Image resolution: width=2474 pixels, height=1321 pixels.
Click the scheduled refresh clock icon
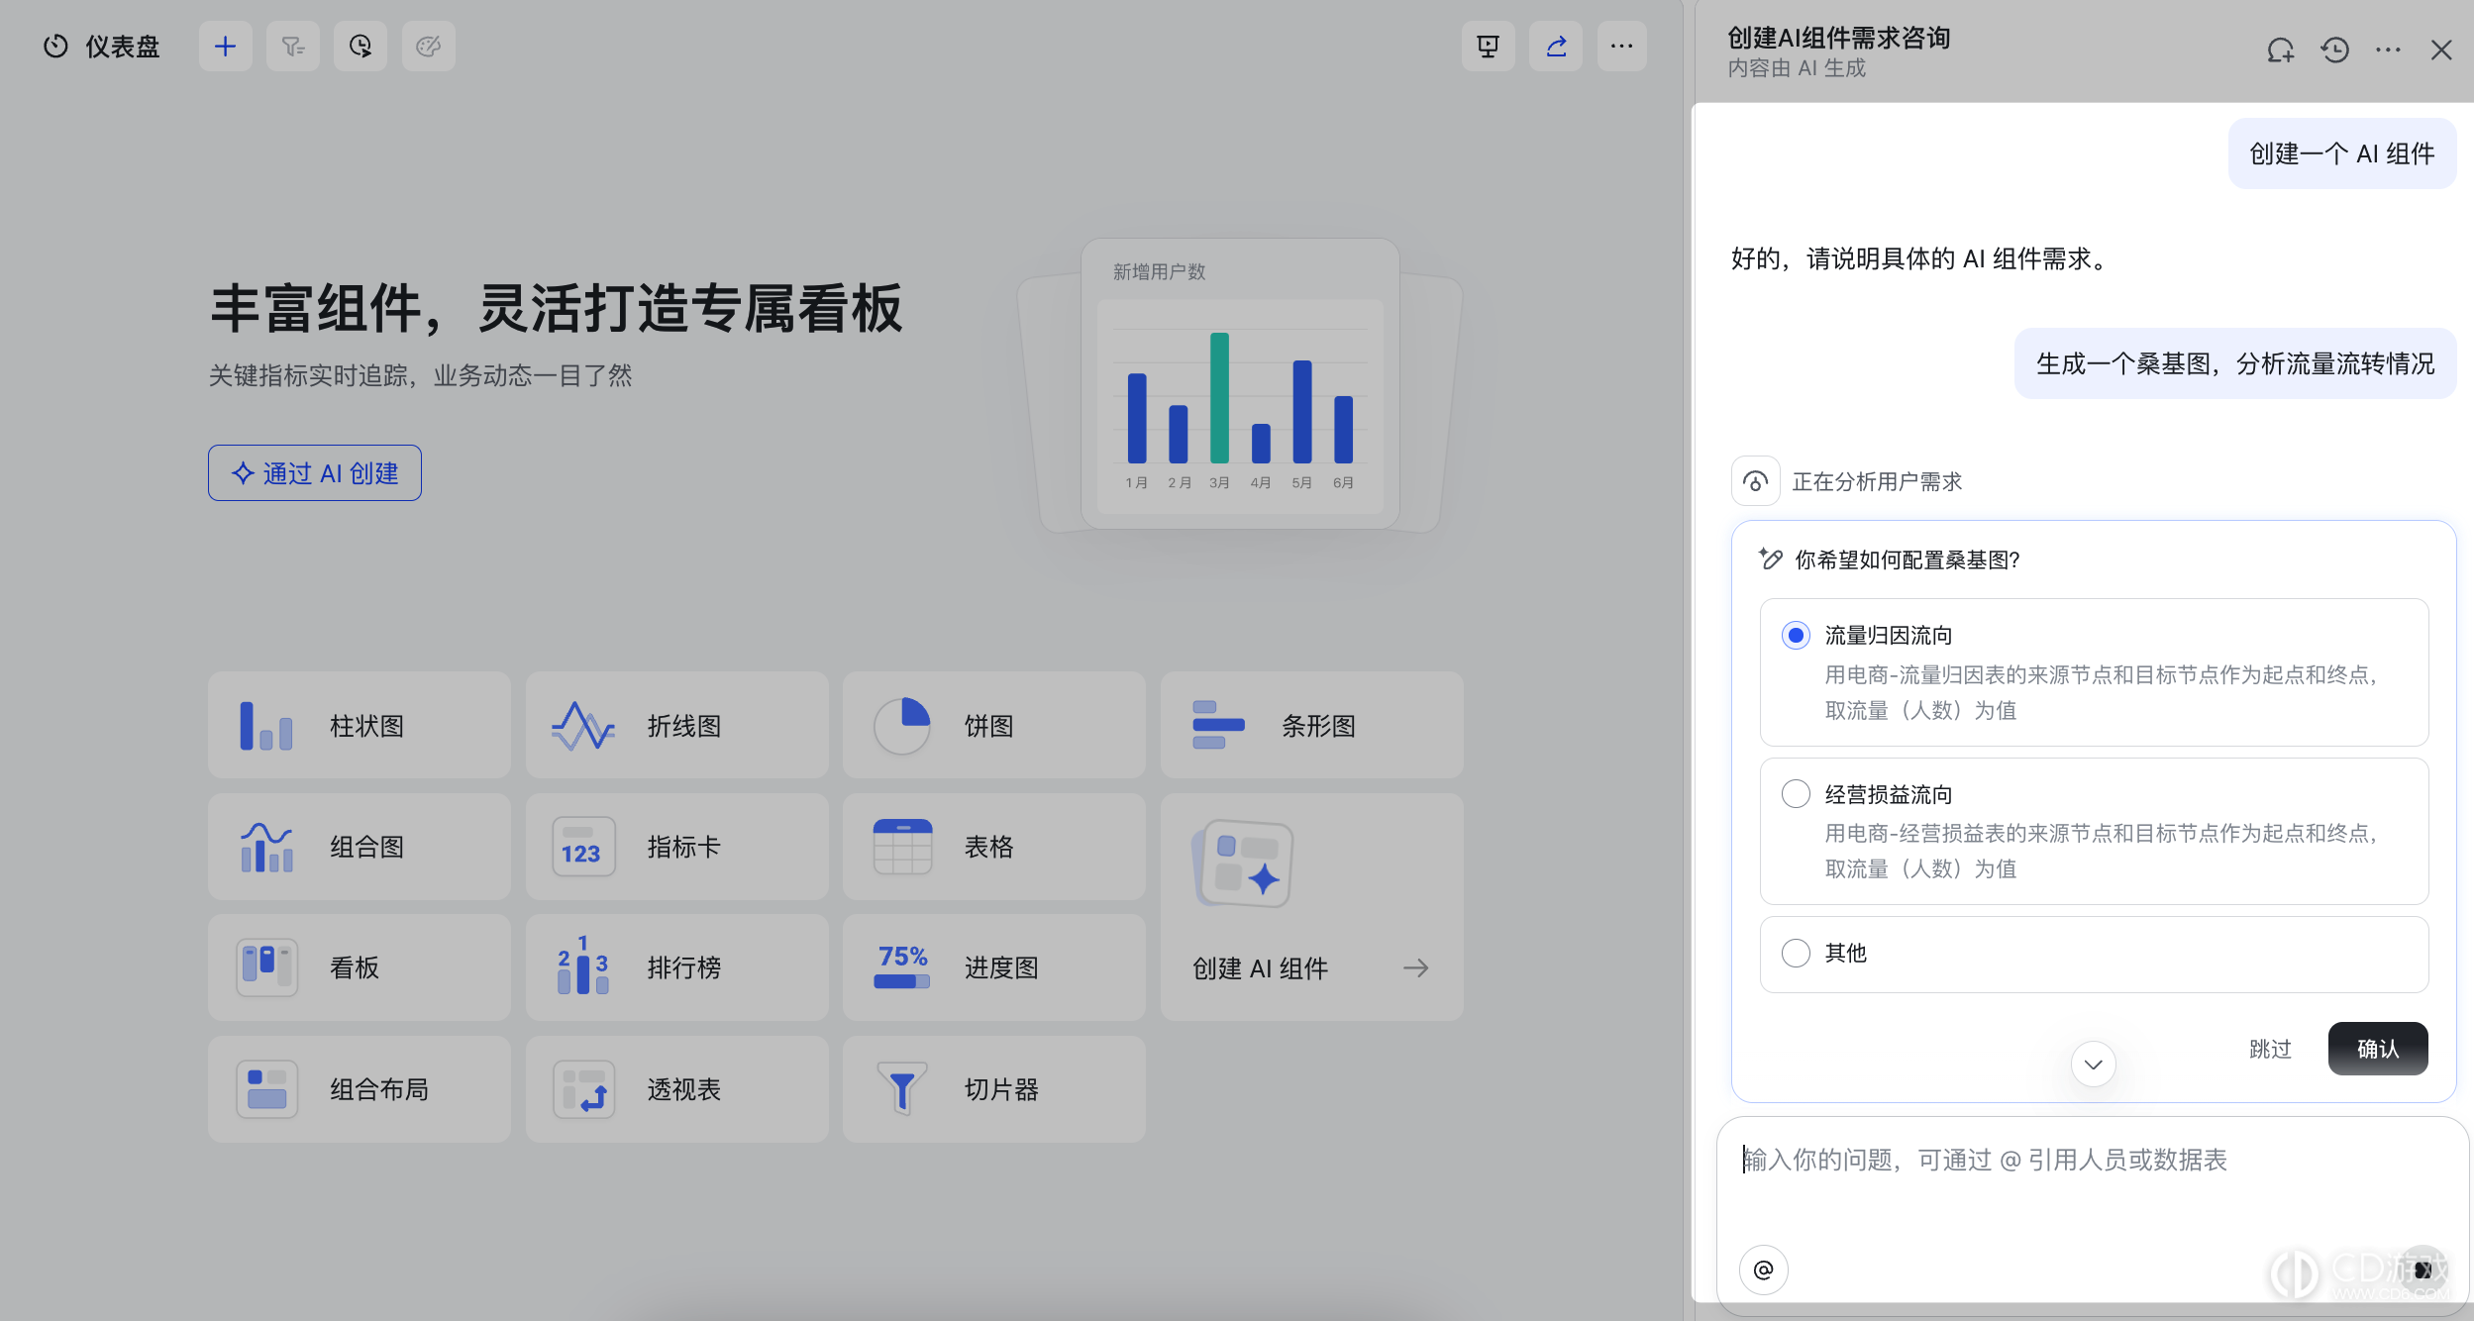361,47
